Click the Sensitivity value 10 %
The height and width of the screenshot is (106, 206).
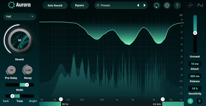[x=195, y=89]
